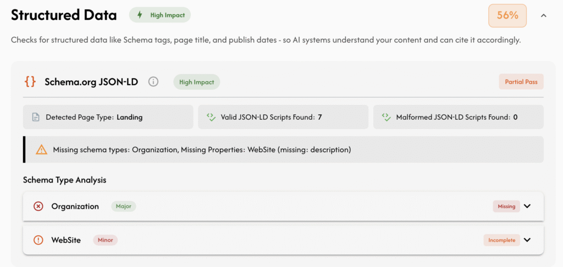Image resolution: width=563 pixels, height=267 pixels.
Task: Click the valid JSON-LD code check icon
Action: click(x=211, y=117)
